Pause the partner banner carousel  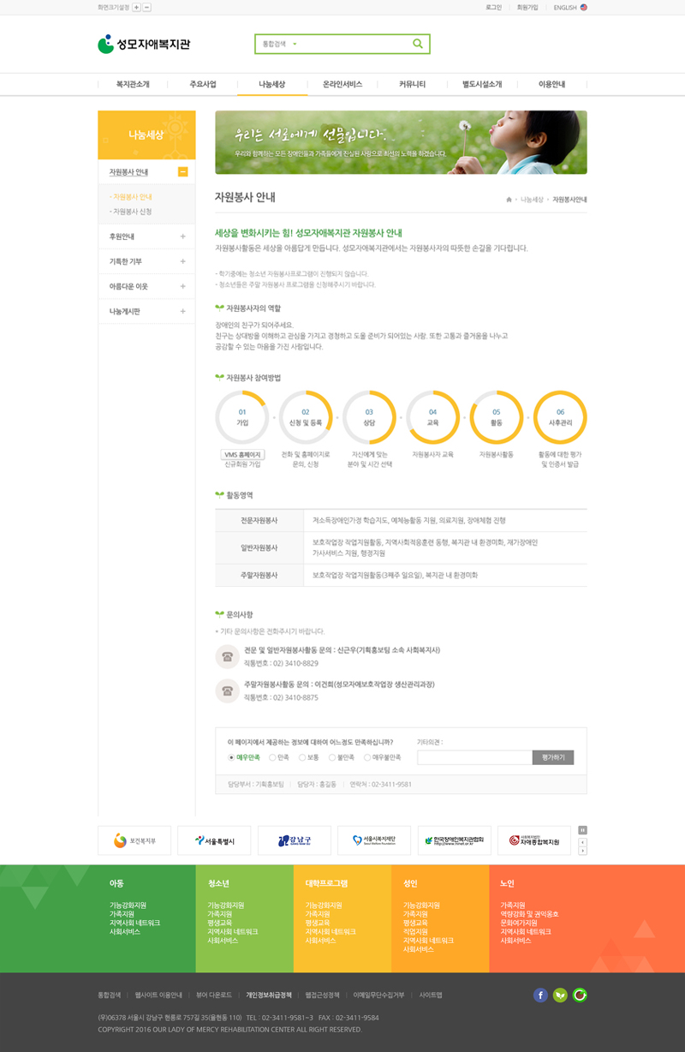[x=583, y=829]
